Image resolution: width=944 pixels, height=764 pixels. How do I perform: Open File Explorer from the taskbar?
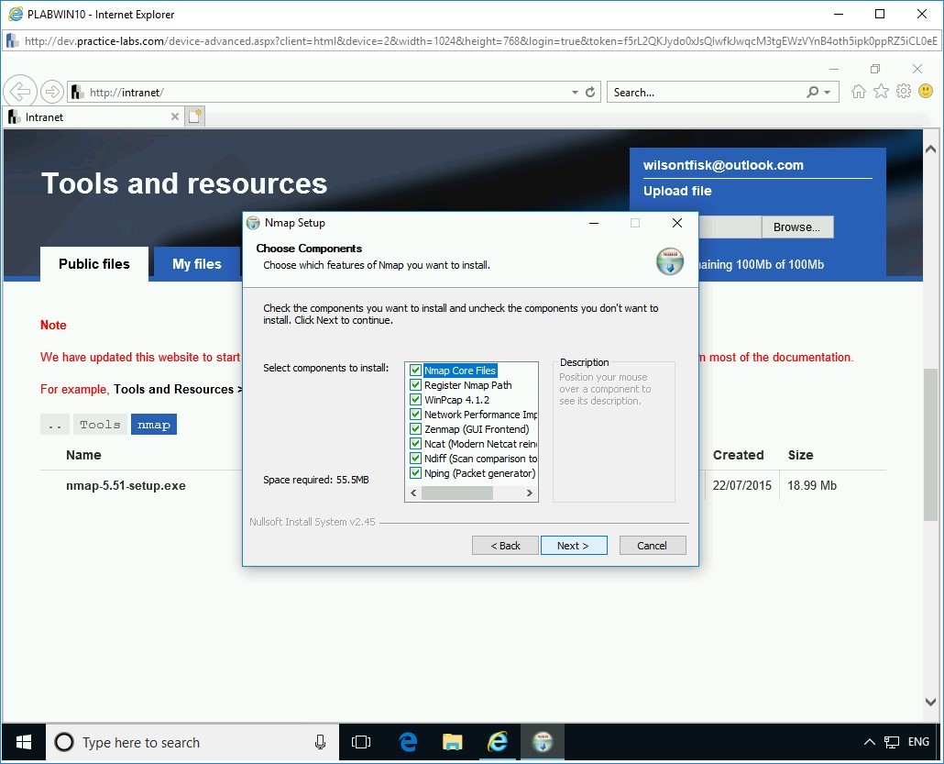coord(452,742)
